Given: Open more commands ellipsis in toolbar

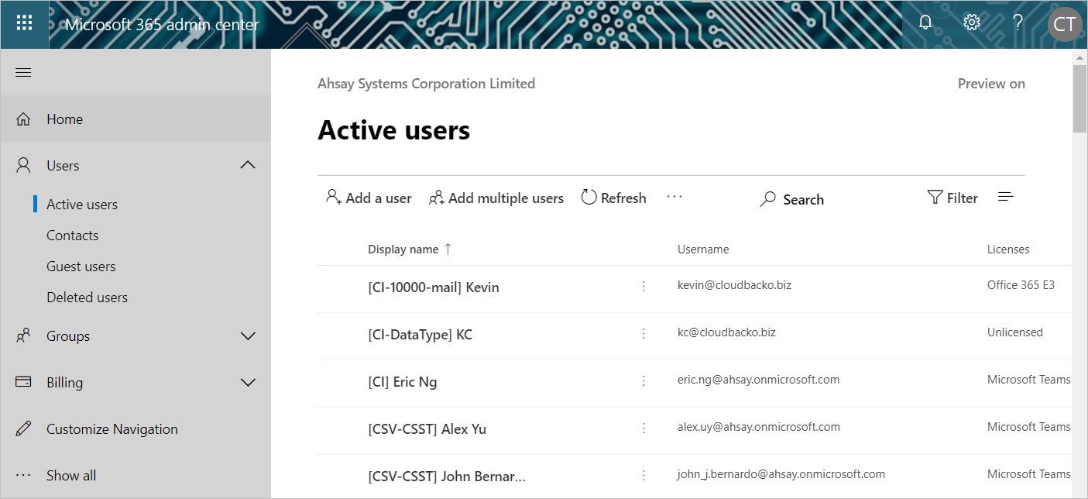Looking at the screenshot, I should [x=674, y=198].
